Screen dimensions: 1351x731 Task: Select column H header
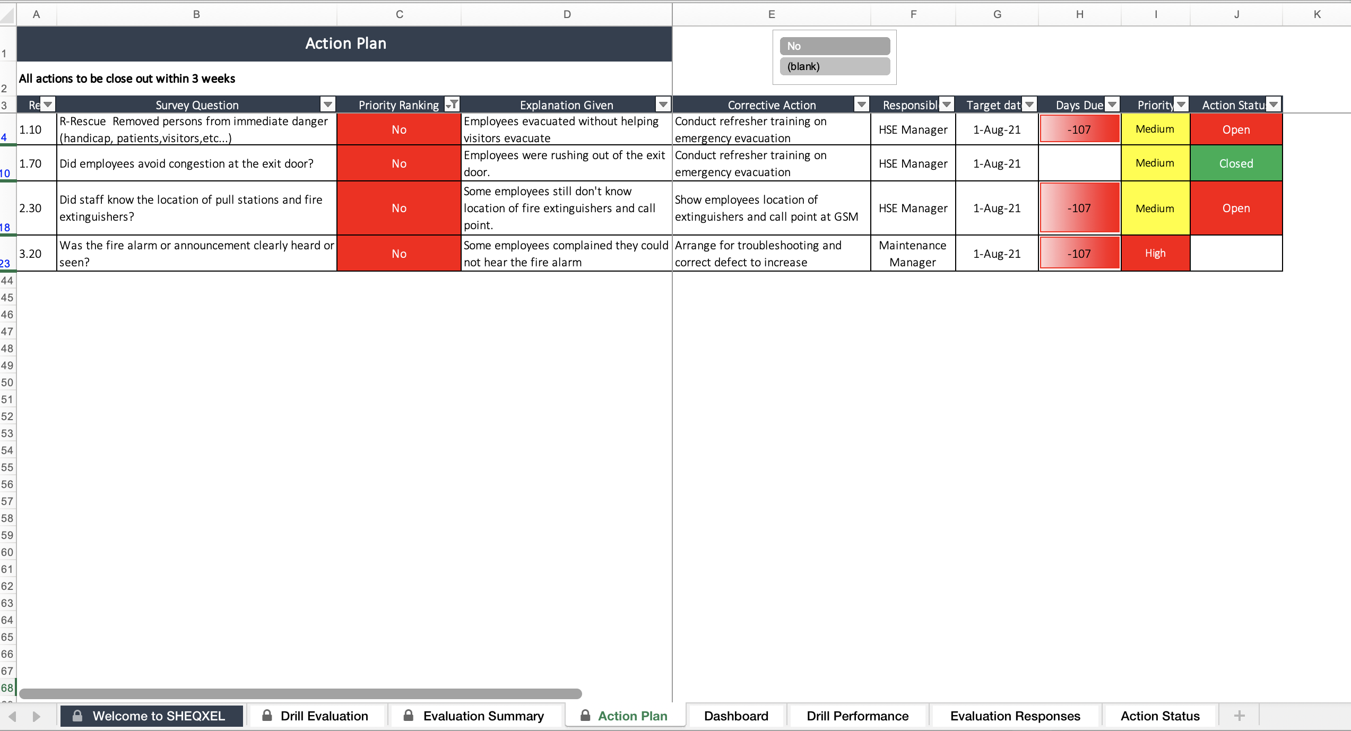1079,14
